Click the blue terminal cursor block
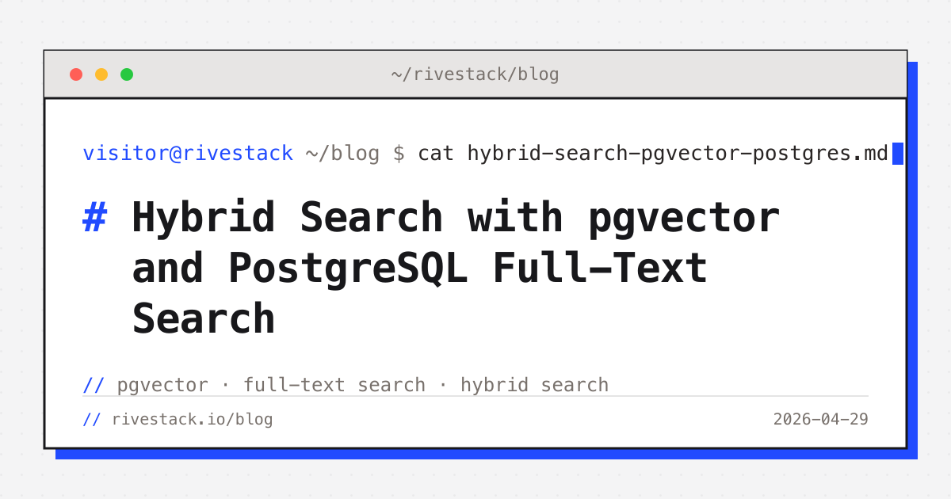The width and height of the screenshot is (951, 499). pyautogui.click(x=897, y=154)
